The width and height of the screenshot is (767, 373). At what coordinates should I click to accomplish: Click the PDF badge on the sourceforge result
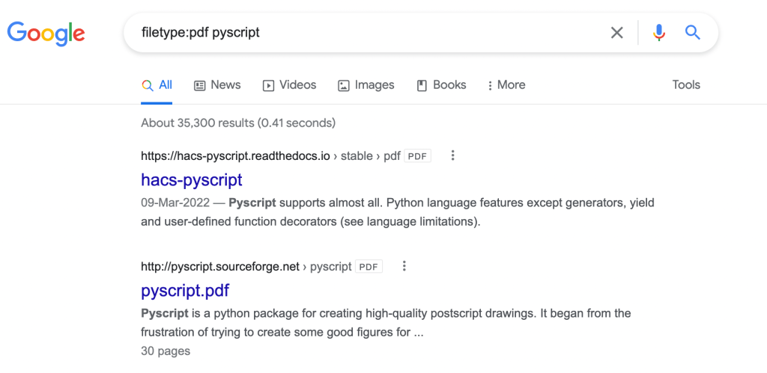(x=369, y=266)
